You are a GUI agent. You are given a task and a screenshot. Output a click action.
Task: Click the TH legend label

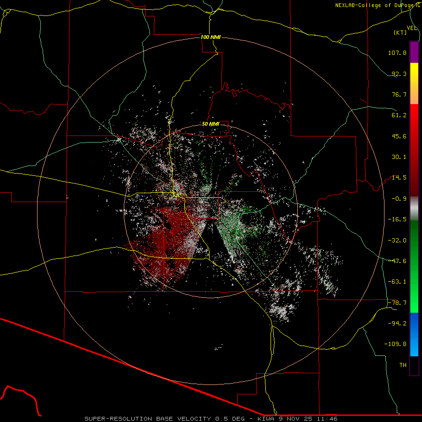point(403,365)
